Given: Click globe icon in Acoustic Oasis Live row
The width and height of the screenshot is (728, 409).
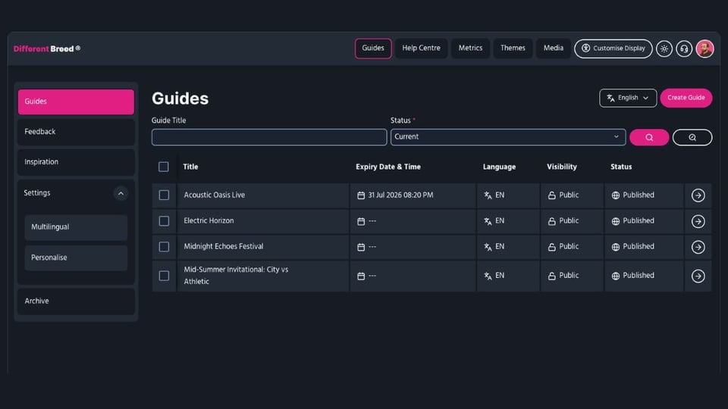Looking at the screenshot, I should click(616, 195).
